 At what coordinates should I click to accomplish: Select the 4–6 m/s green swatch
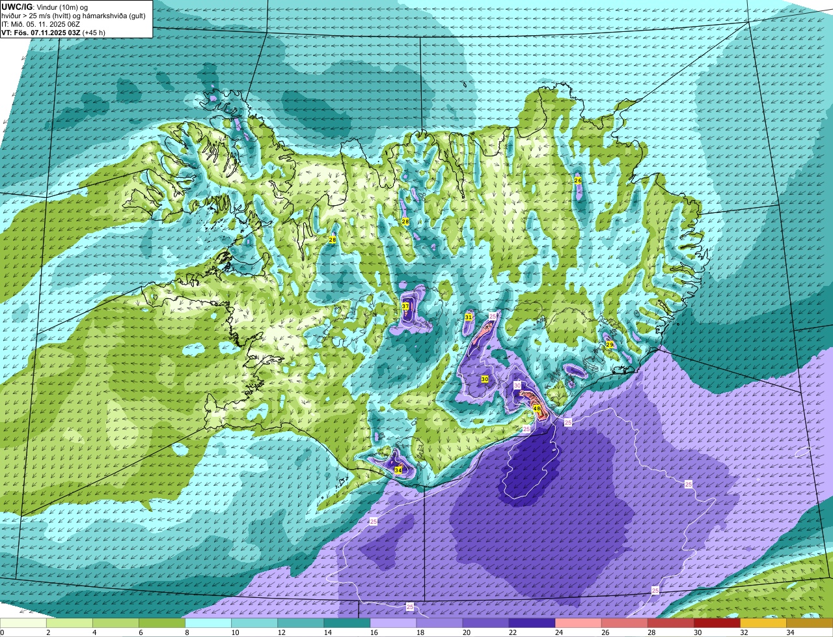pos(116,623)
